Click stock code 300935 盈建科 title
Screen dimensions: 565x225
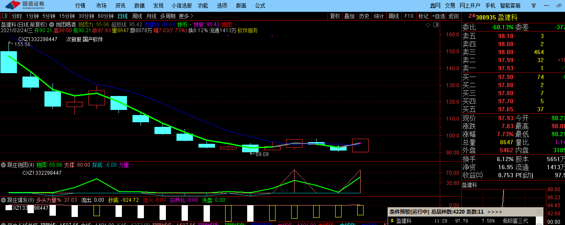coord(497,17)
